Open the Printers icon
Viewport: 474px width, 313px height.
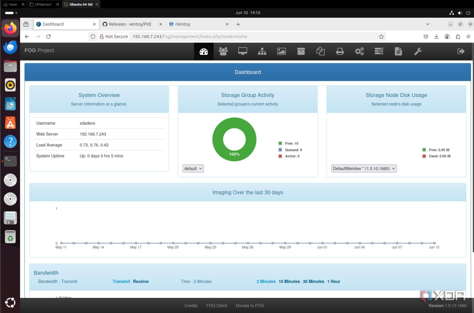[340, 51]
